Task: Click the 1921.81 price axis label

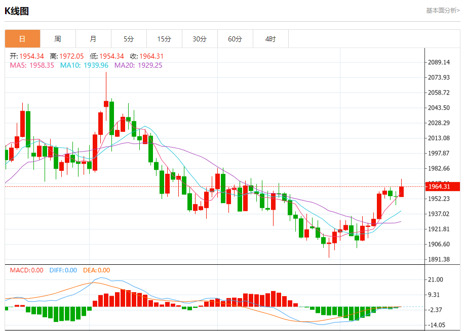Action: (439, 229)
